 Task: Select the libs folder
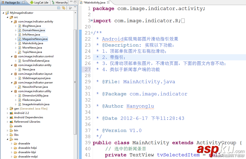click(x=16, y=135)
